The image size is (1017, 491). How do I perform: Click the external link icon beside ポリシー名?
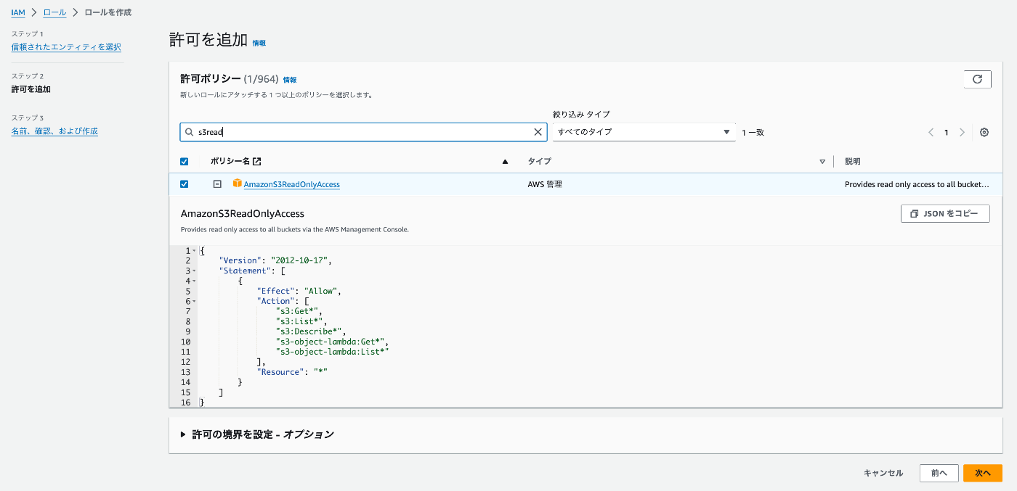(x=257, y=161)
